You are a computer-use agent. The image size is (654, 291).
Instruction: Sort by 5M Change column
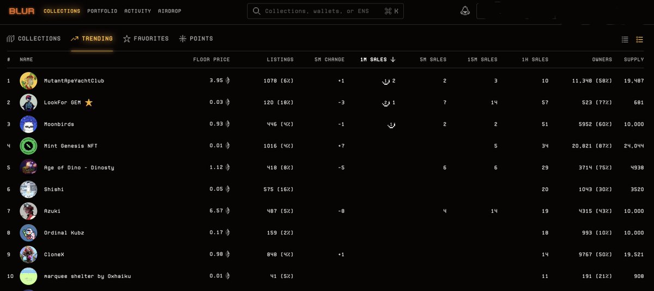[329, 59]
